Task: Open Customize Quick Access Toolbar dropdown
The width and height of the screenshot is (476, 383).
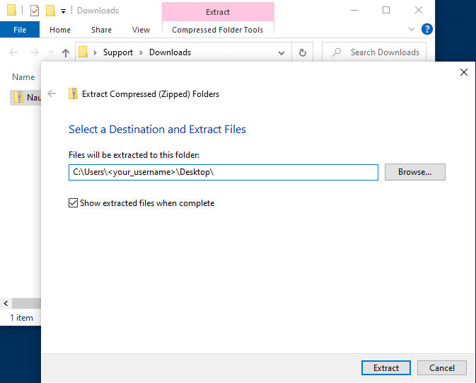Action: click(63, 11)
